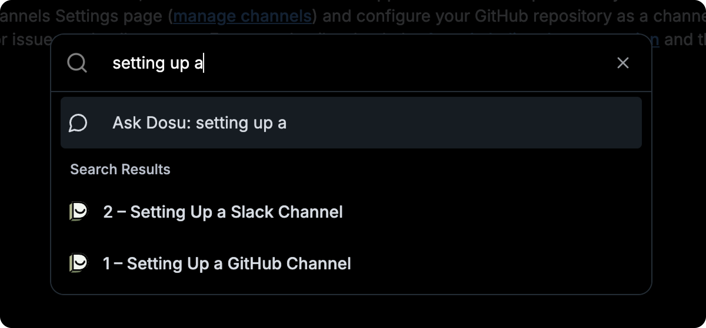
Task: Place cursor after 'setting up a' text
Action: (204, 63)
